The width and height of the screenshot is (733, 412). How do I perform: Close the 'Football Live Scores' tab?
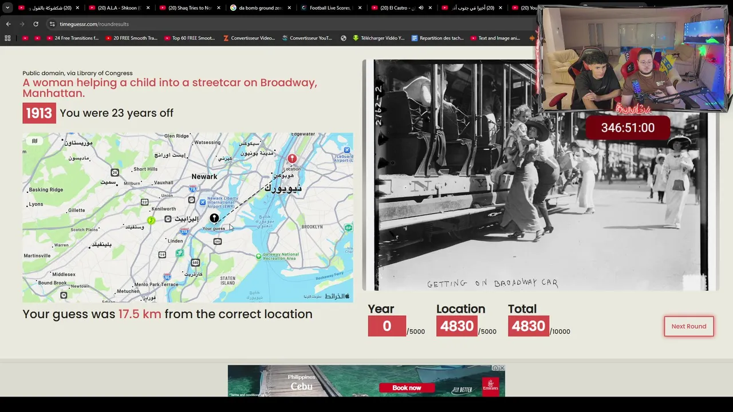coord(360,8)
